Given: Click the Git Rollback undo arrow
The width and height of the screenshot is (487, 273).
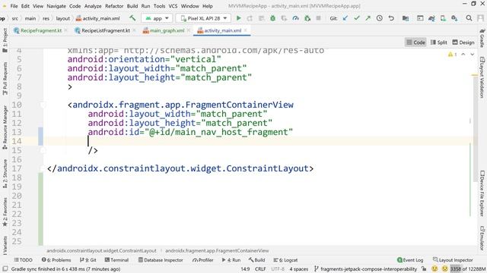Looking at the screenshot, I should [x=391, y=18].
